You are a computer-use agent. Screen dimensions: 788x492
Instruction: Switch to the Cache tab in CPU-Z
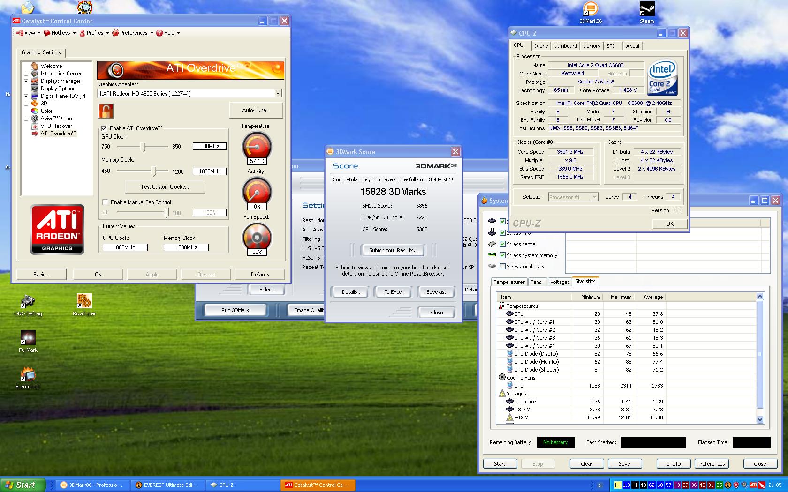pos(540,46)
